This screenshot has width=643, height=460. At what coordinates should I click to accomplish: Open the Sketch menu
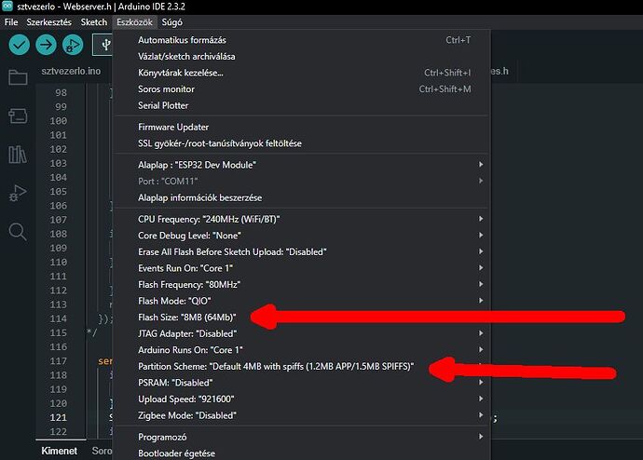tap(93, 22)
